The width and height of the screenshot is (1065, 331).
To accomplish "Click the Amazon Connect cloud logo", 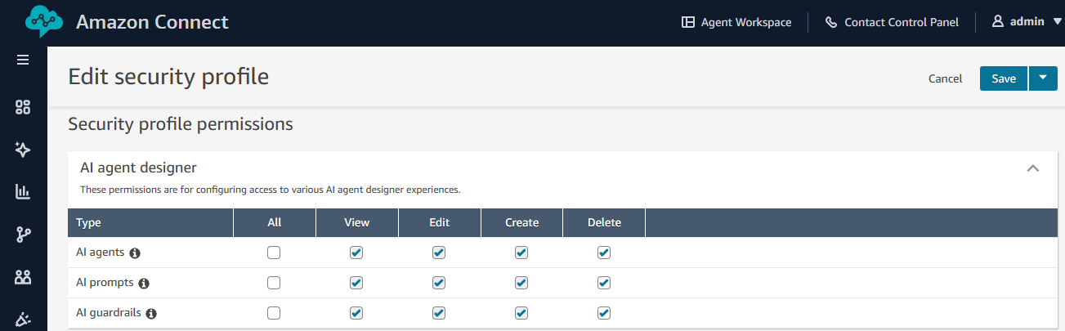I will 44,22.
